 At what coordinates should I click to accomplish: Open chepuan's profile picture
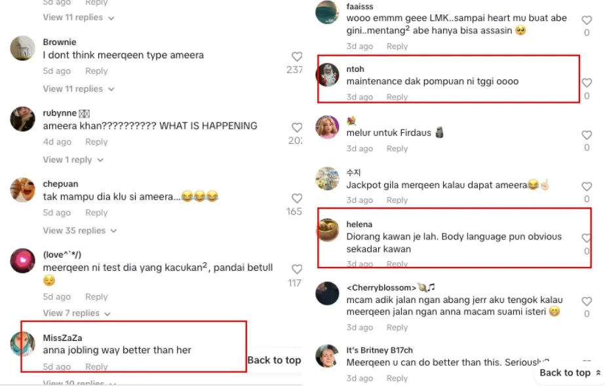(x=22, y=190)
